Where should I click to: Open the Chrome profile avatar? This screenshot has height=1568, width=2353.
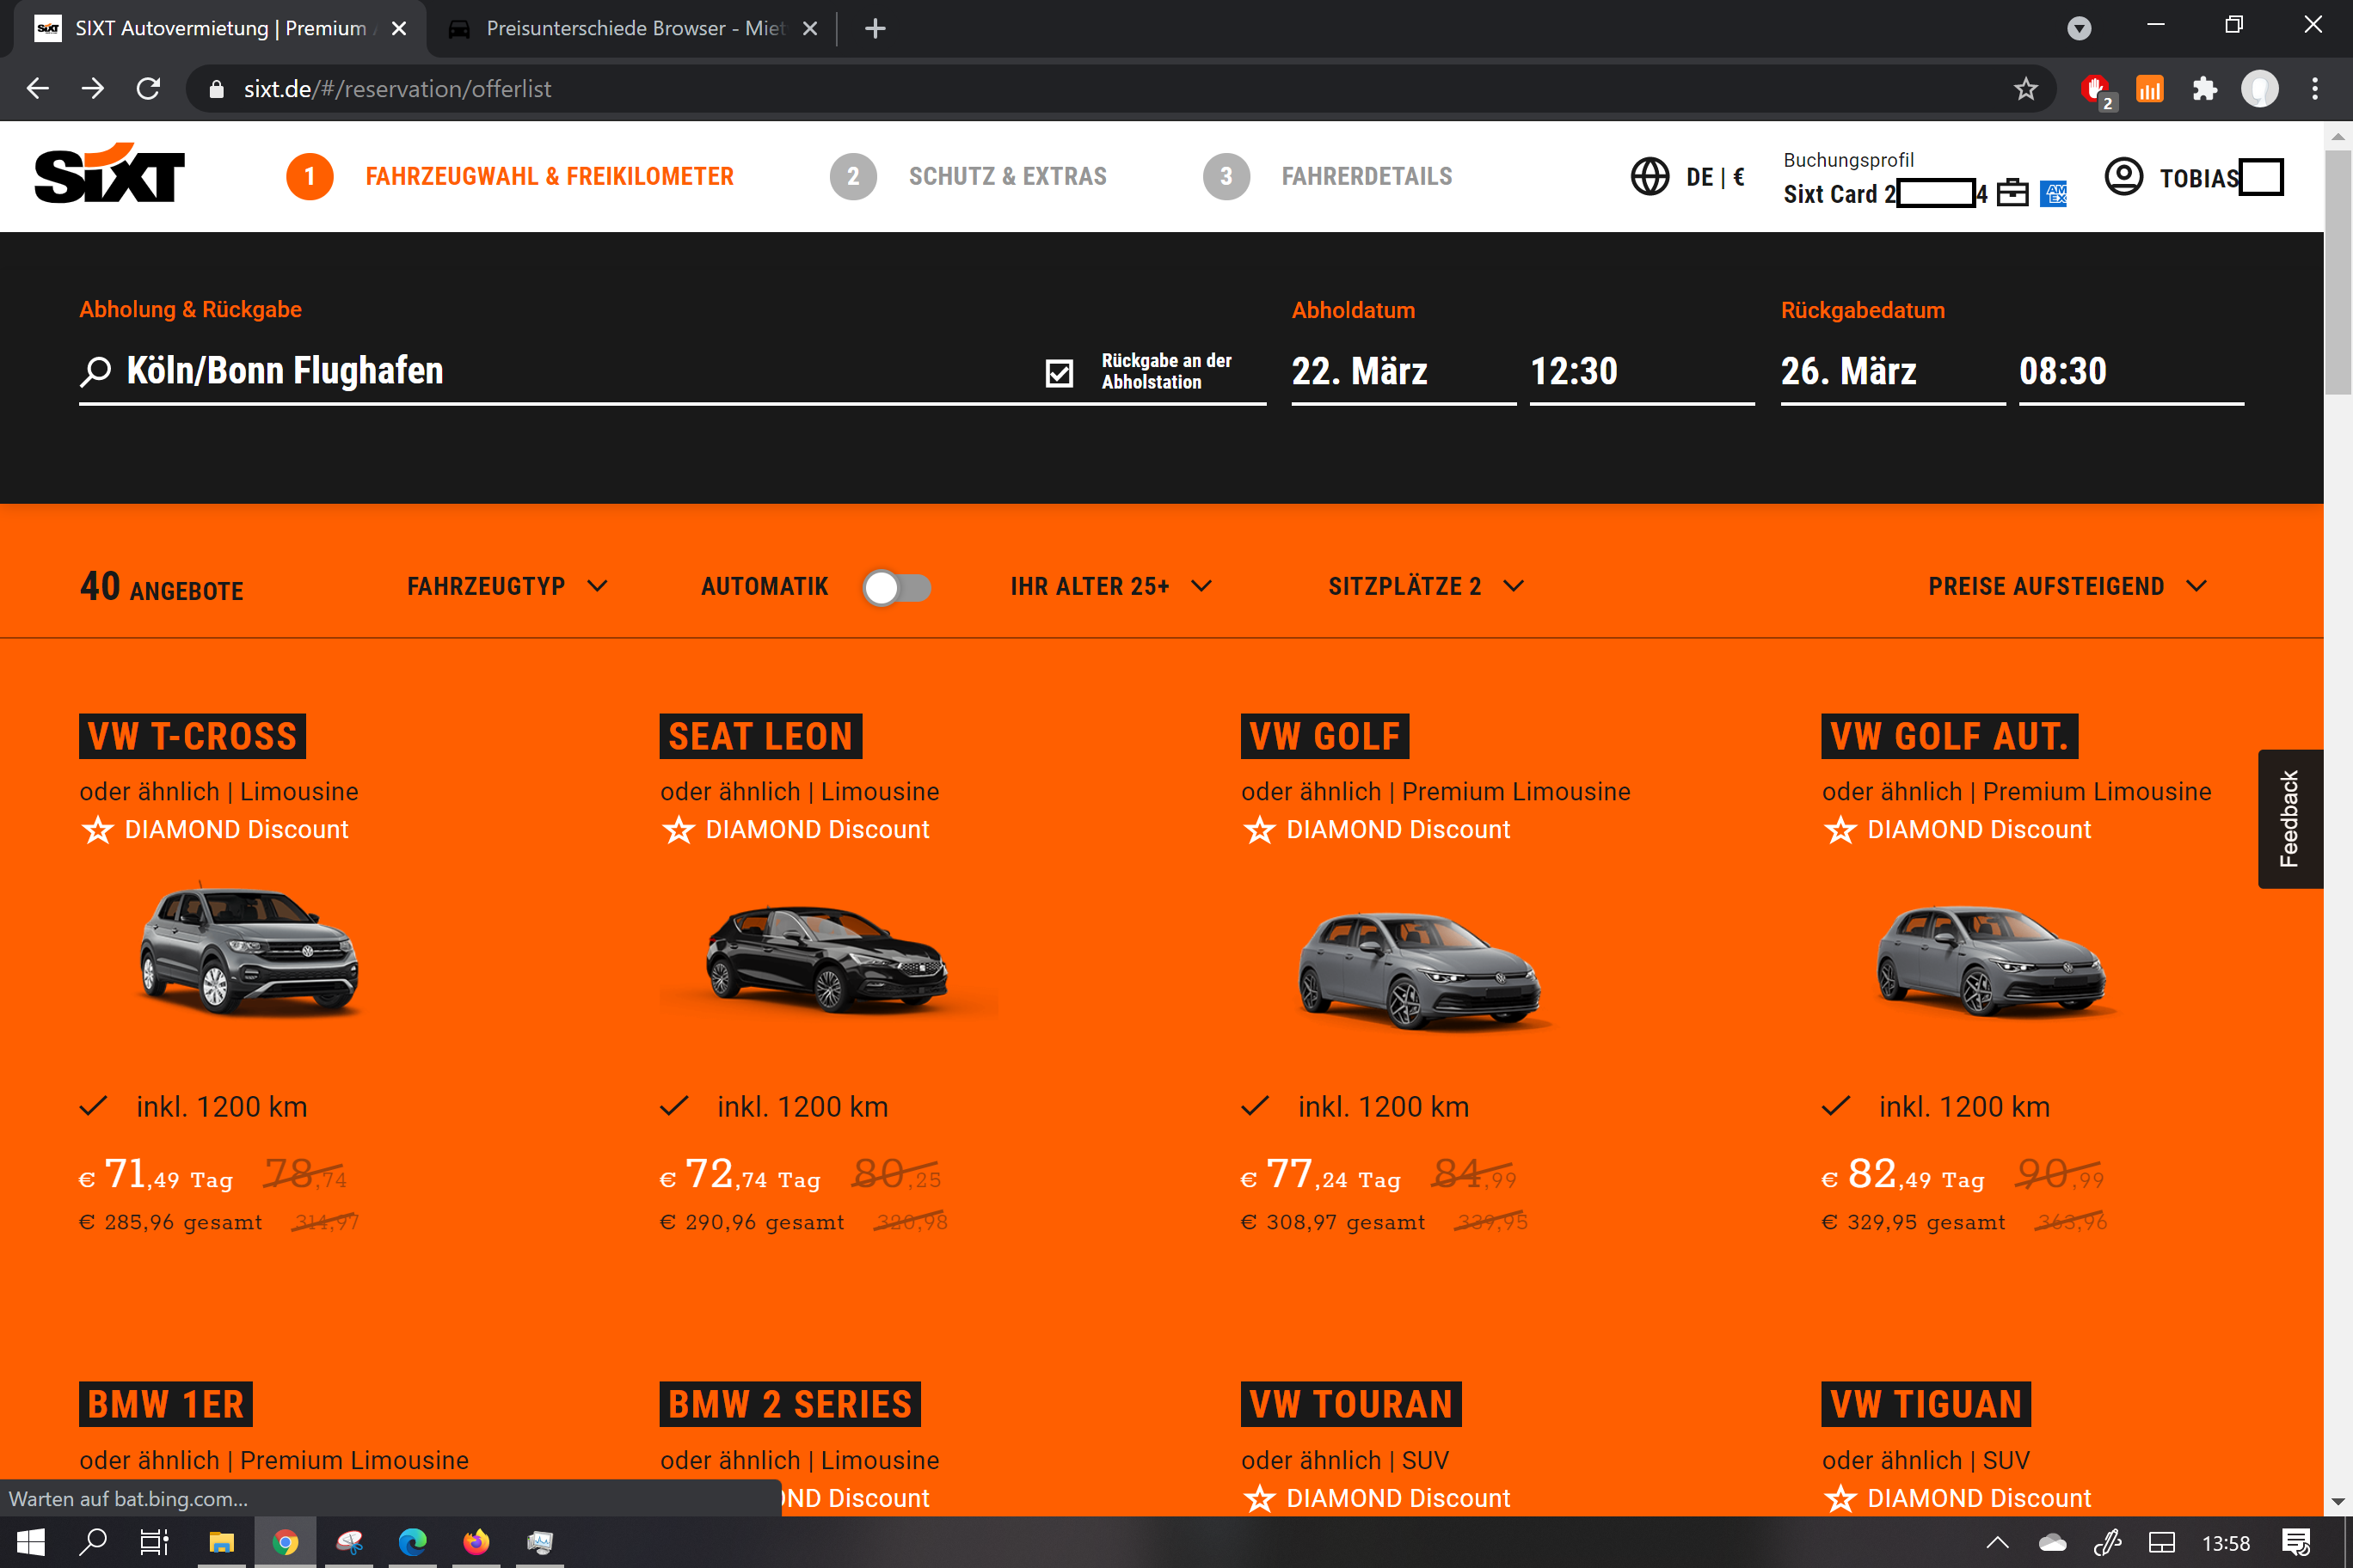point(2260,89)
